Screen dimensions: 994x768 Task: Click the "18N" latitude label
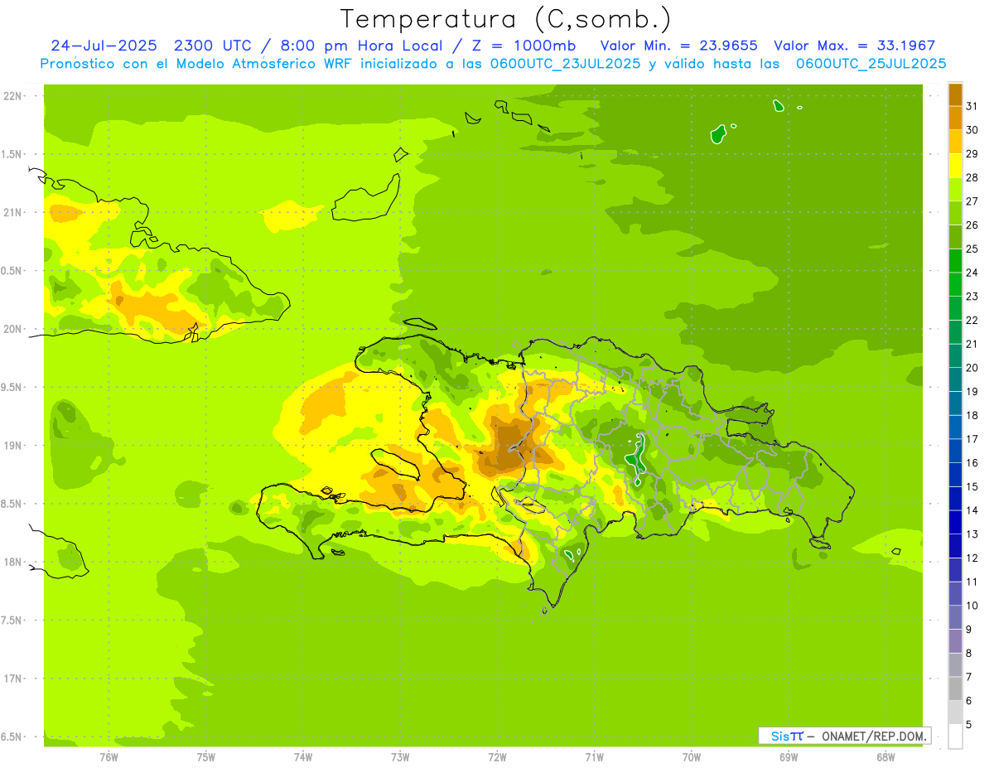12,562
